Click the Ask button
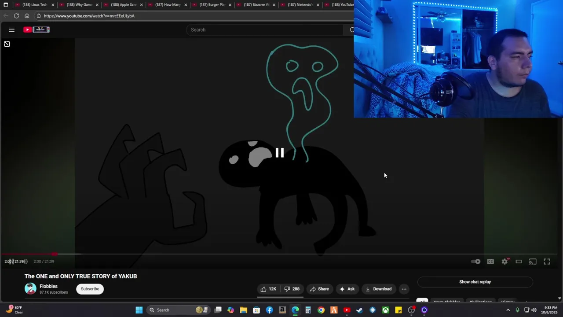The height and width of the screenshot is (317, 563). tap(347, 289)
